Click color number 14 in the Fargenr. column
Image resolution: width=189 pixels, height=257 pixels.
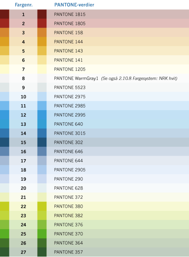[23, 134]
